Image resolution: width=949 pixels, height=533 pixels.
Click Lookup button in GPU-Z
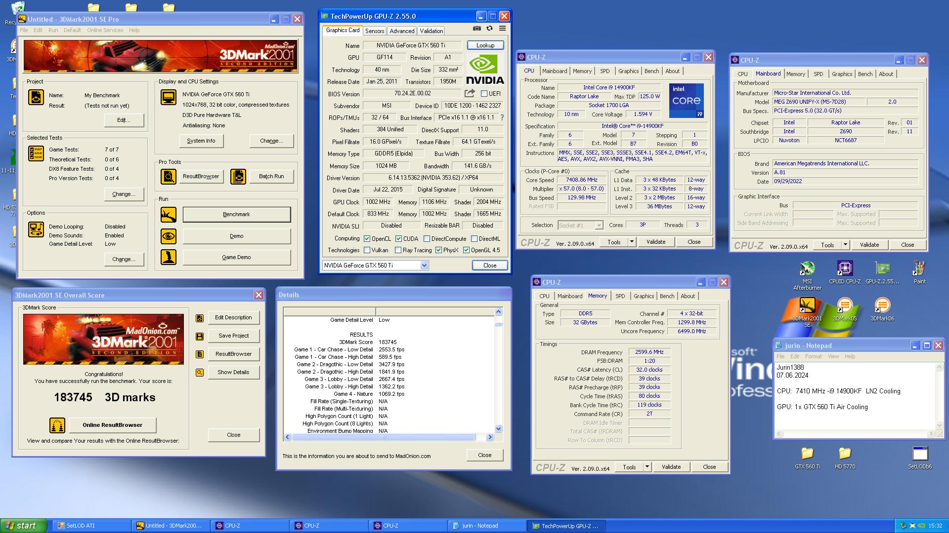click(x=485, y=45)
